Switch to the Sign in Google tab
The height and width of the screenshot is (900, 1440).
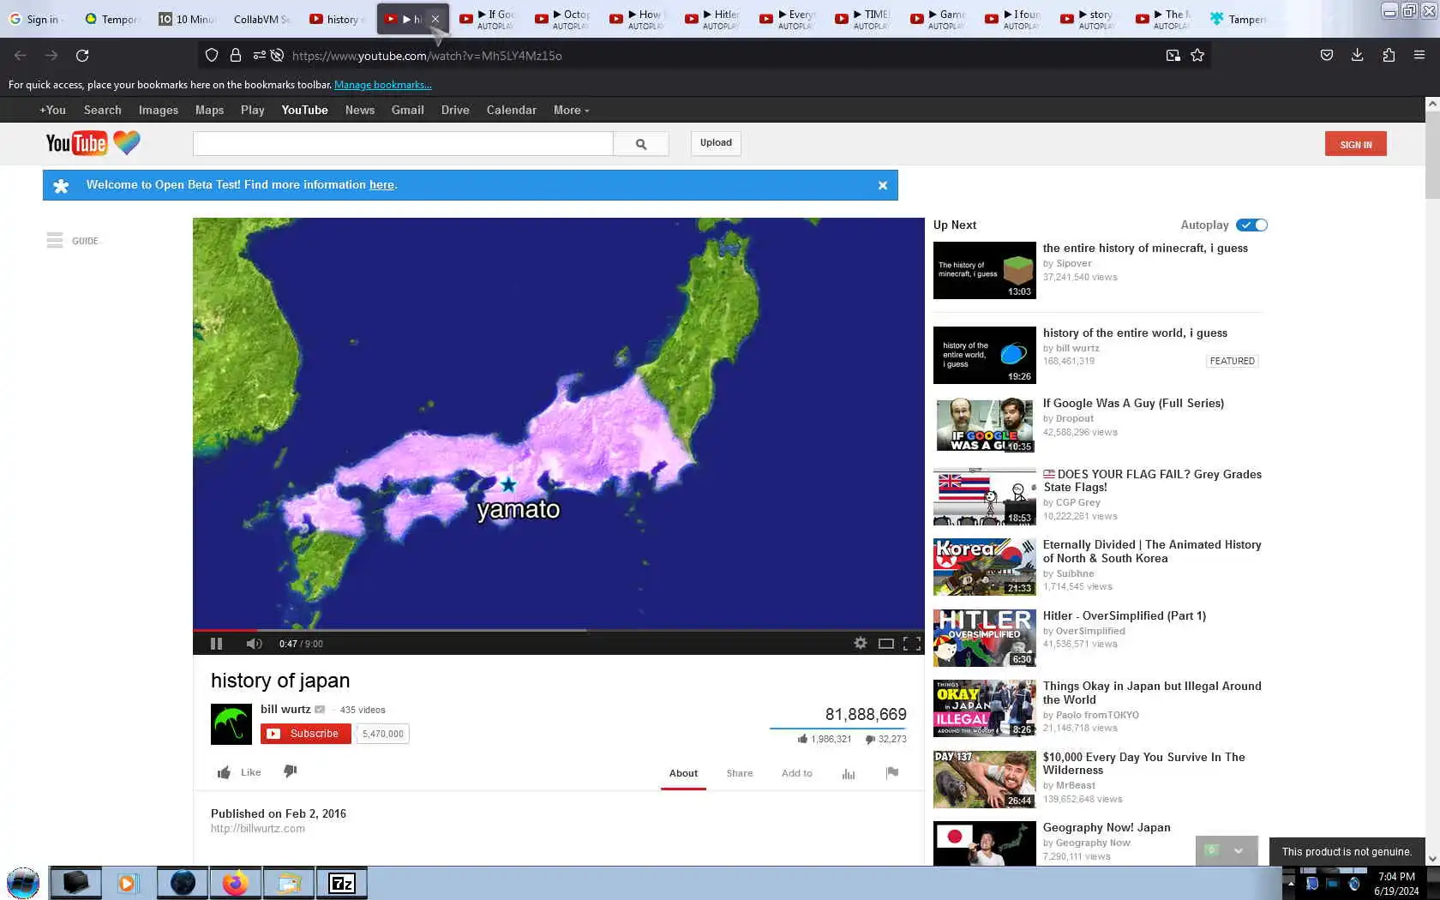(35, 19)
